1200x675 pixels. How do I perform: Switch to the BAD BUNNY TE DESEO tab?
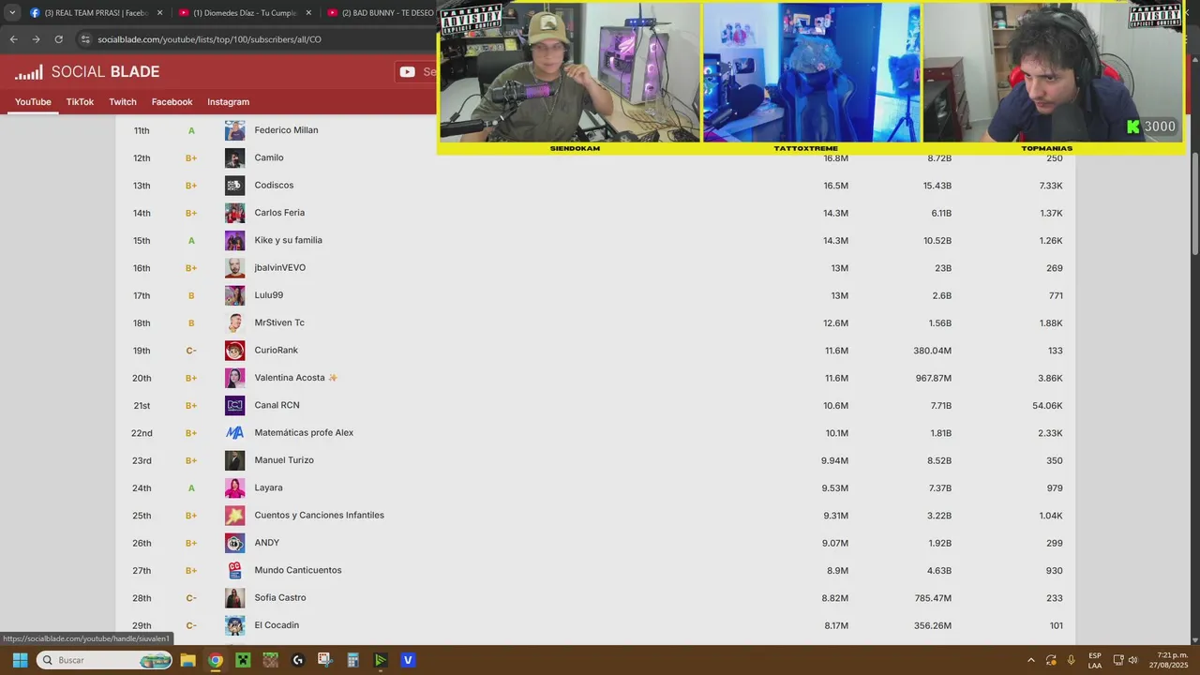[380, 13]
